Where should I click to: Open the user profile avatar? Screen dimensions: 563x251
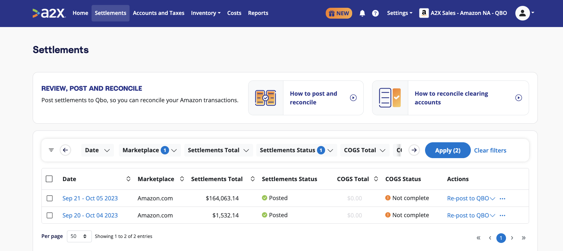523,13
